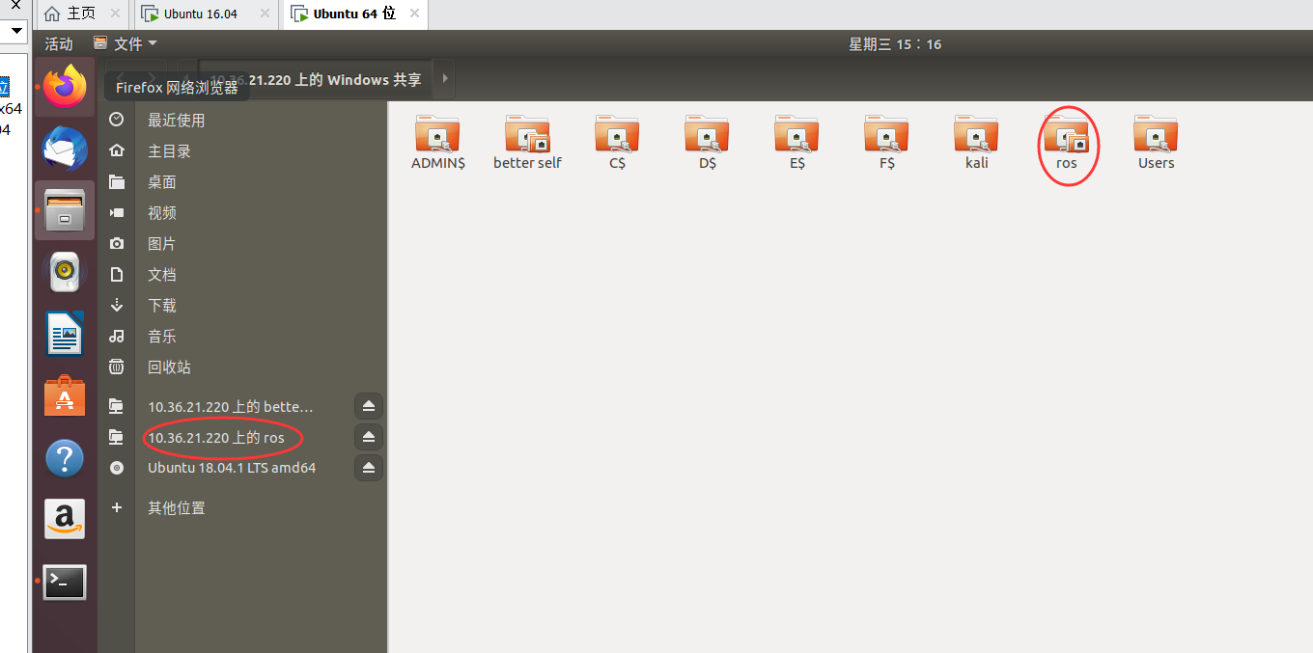The height and width of the screenshot is (653, 1313).
Task: Expand path bar arrow after Windows 共享
Action: pos(444,79)
